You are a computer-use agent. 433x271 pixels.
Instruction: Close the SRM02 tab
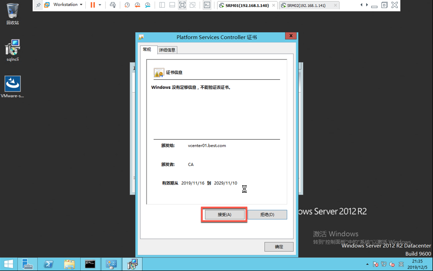pyautogui.click(x=335, y=5)
